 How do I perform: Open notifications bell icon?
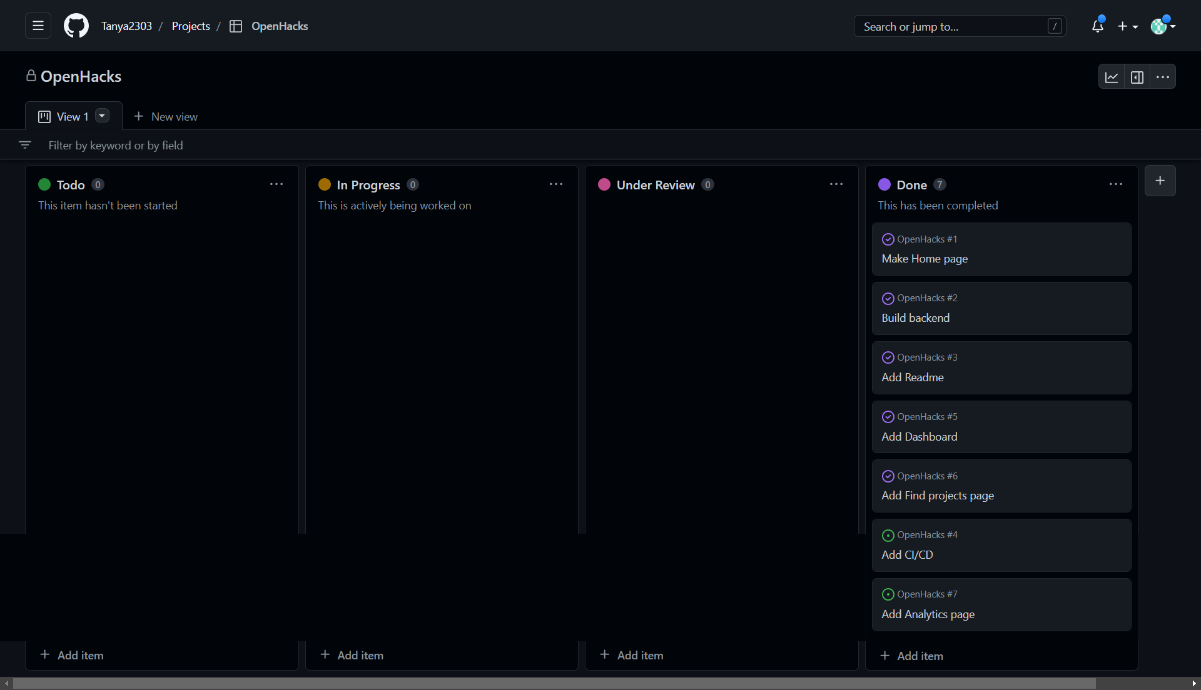[x=1097, y=26]
